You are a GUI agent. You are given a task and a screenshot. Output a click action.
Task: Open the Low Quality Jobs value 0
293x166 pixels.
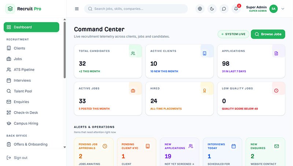pyautogui.click(x=224, y=101)
